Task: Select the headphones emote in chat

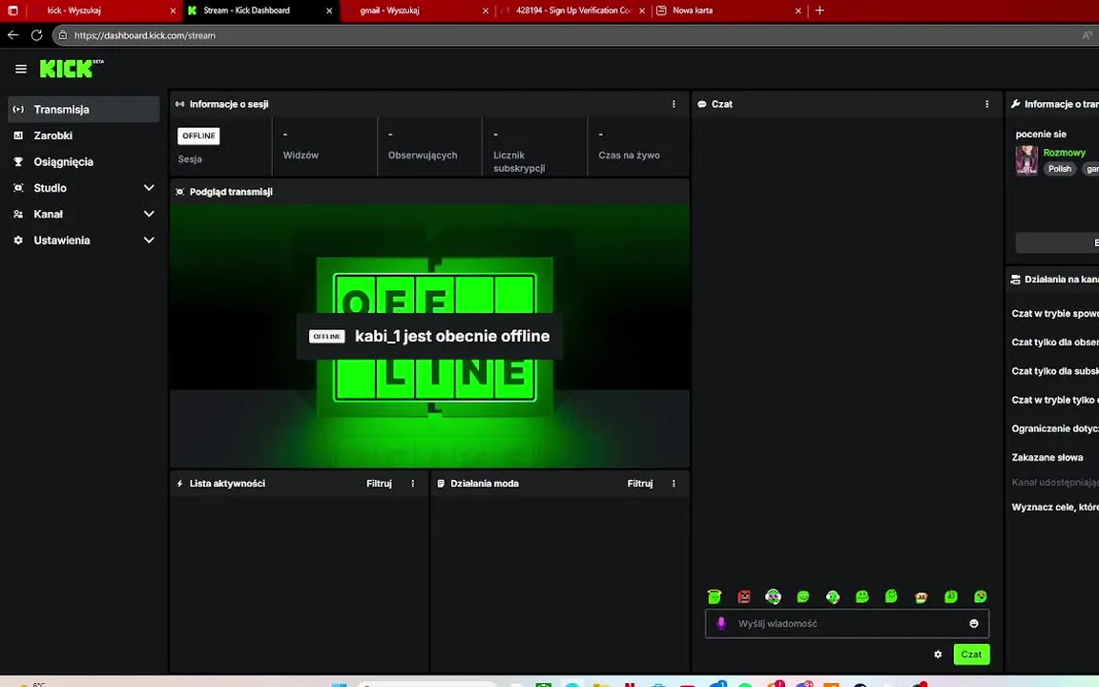Action: [773, 596]
